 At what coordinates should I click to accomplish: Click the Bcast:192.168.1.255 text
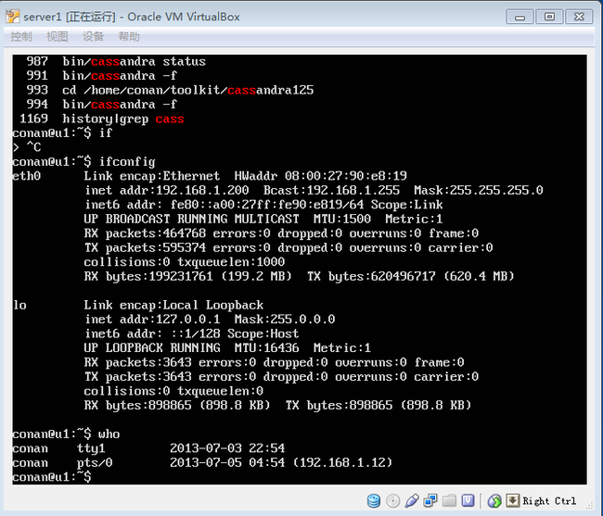331,191
